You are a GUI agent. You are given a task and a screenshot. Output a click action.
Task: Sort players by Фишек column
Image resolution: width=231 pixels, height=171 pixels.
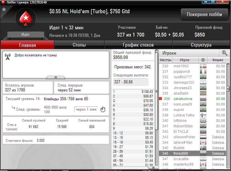tap(218, 60)
